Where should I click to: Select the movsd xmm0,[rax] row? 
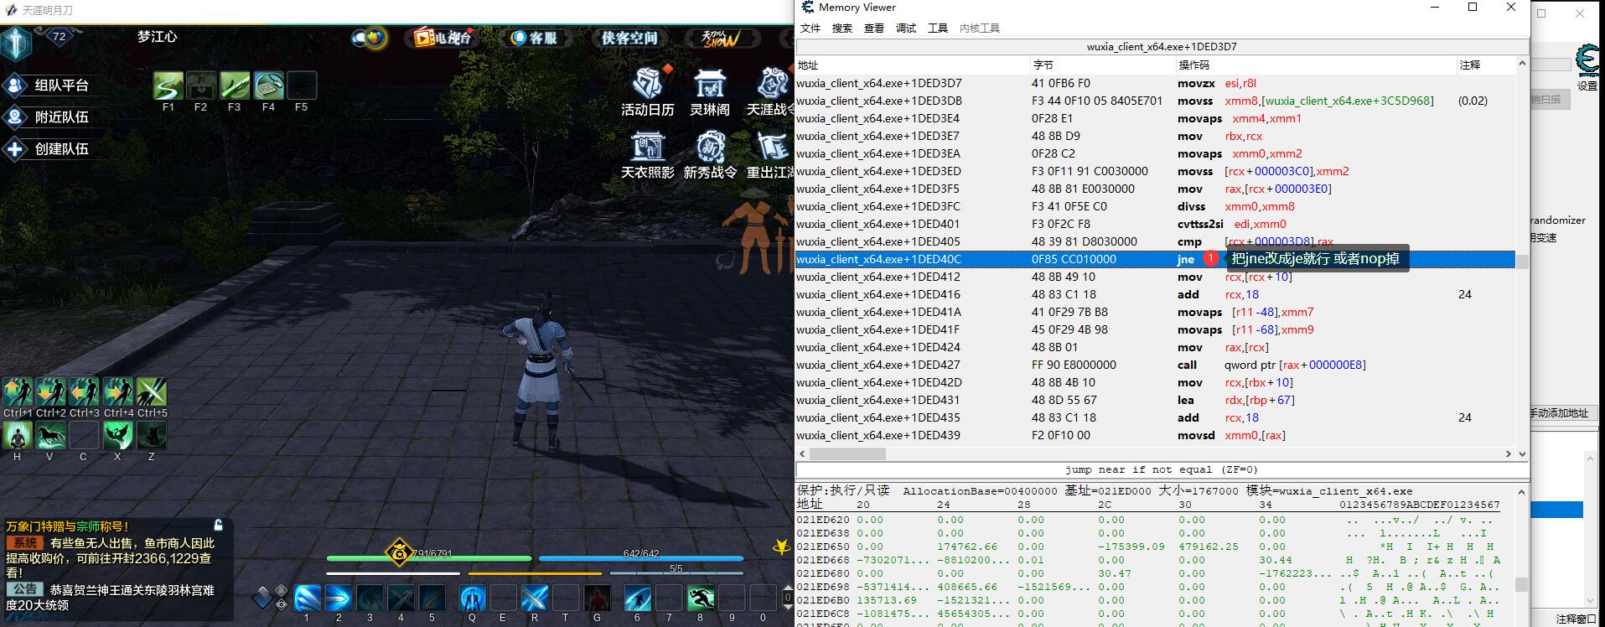(1155, 436)
